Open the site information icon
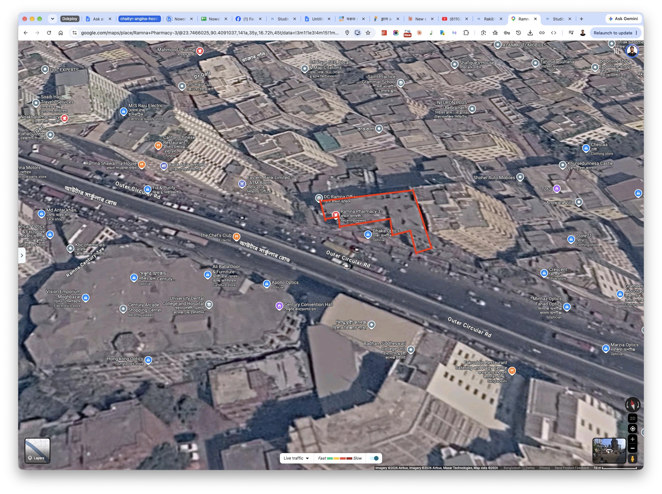662x494 pixels. (x=75, y=33)
